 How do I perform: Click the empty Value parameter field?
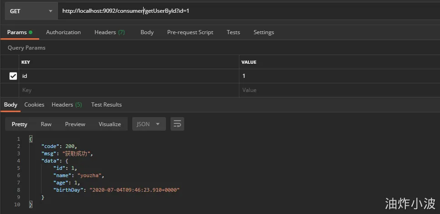pos(337,90)
